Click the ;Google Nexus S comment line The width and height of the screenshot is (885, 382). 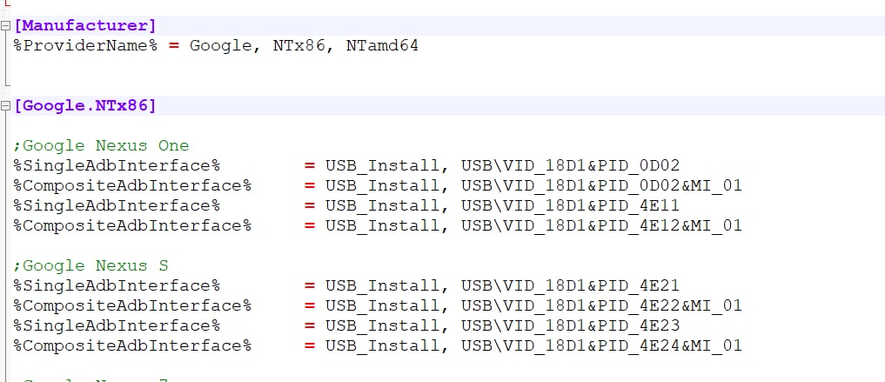pyautogui.click(x=91, y=265)
